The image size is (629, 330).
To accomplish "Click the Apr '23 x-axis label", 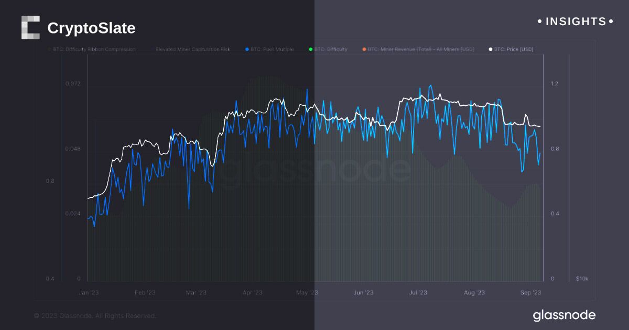I will [252, 293].
